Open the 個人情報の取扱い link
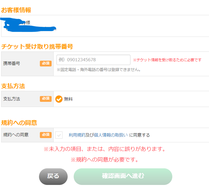 tap(111, 135)
